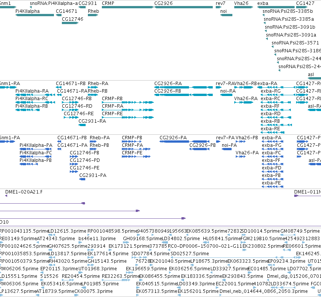Select the DME1-020A21.F clone marker
The height and width of the screenshot is (297, 321).
point(6,196)
